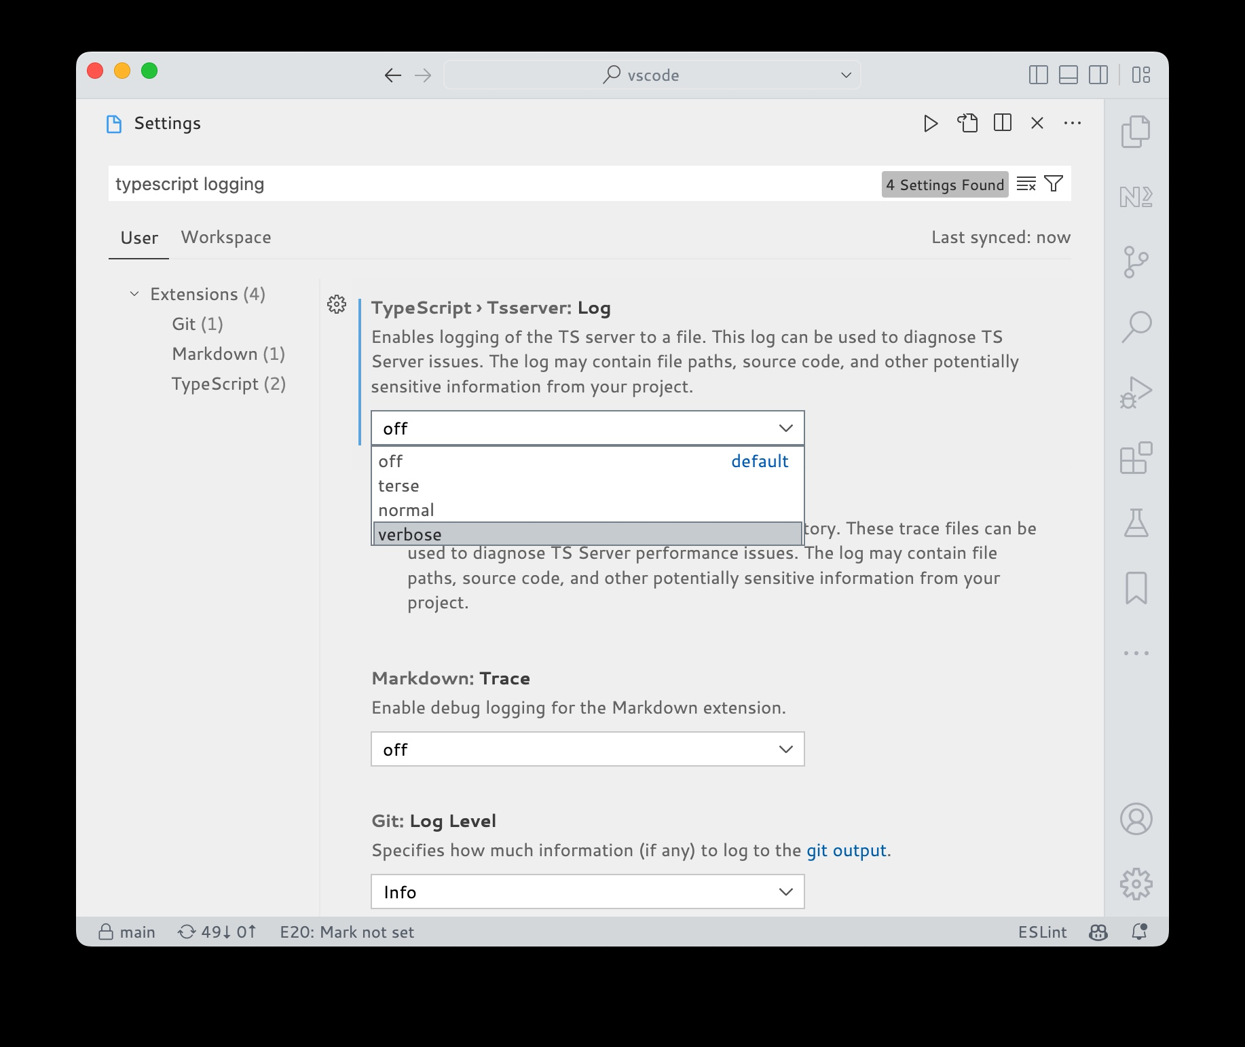Open the Search view in sidebar
1245x1047 pixels.
[x=1137, y=326]
